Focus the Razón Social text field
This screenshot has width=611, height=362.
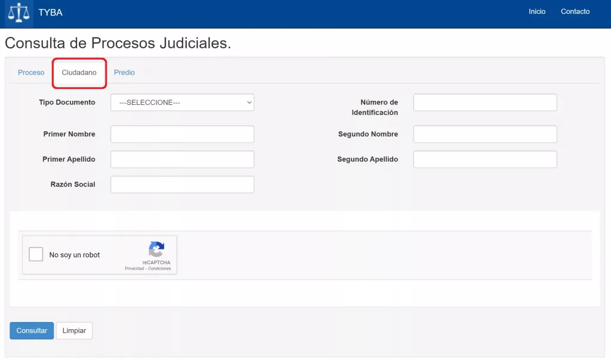pyautogui.click(x=182, y=184)
